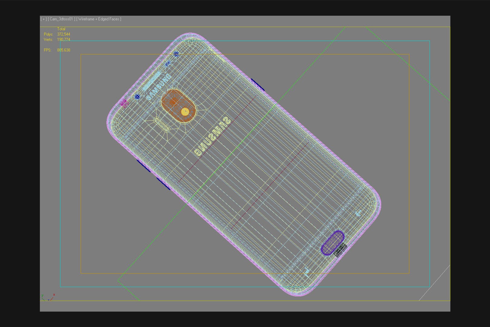490x327 pixels.
Task: Open the Wireframe + Edged Faces shading menu
Action: pyautogui.click(x=99, y=19)
